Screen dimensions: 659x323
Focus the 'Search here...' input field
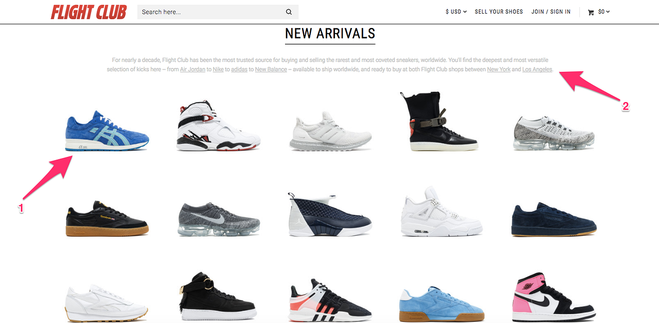[211, 12]
